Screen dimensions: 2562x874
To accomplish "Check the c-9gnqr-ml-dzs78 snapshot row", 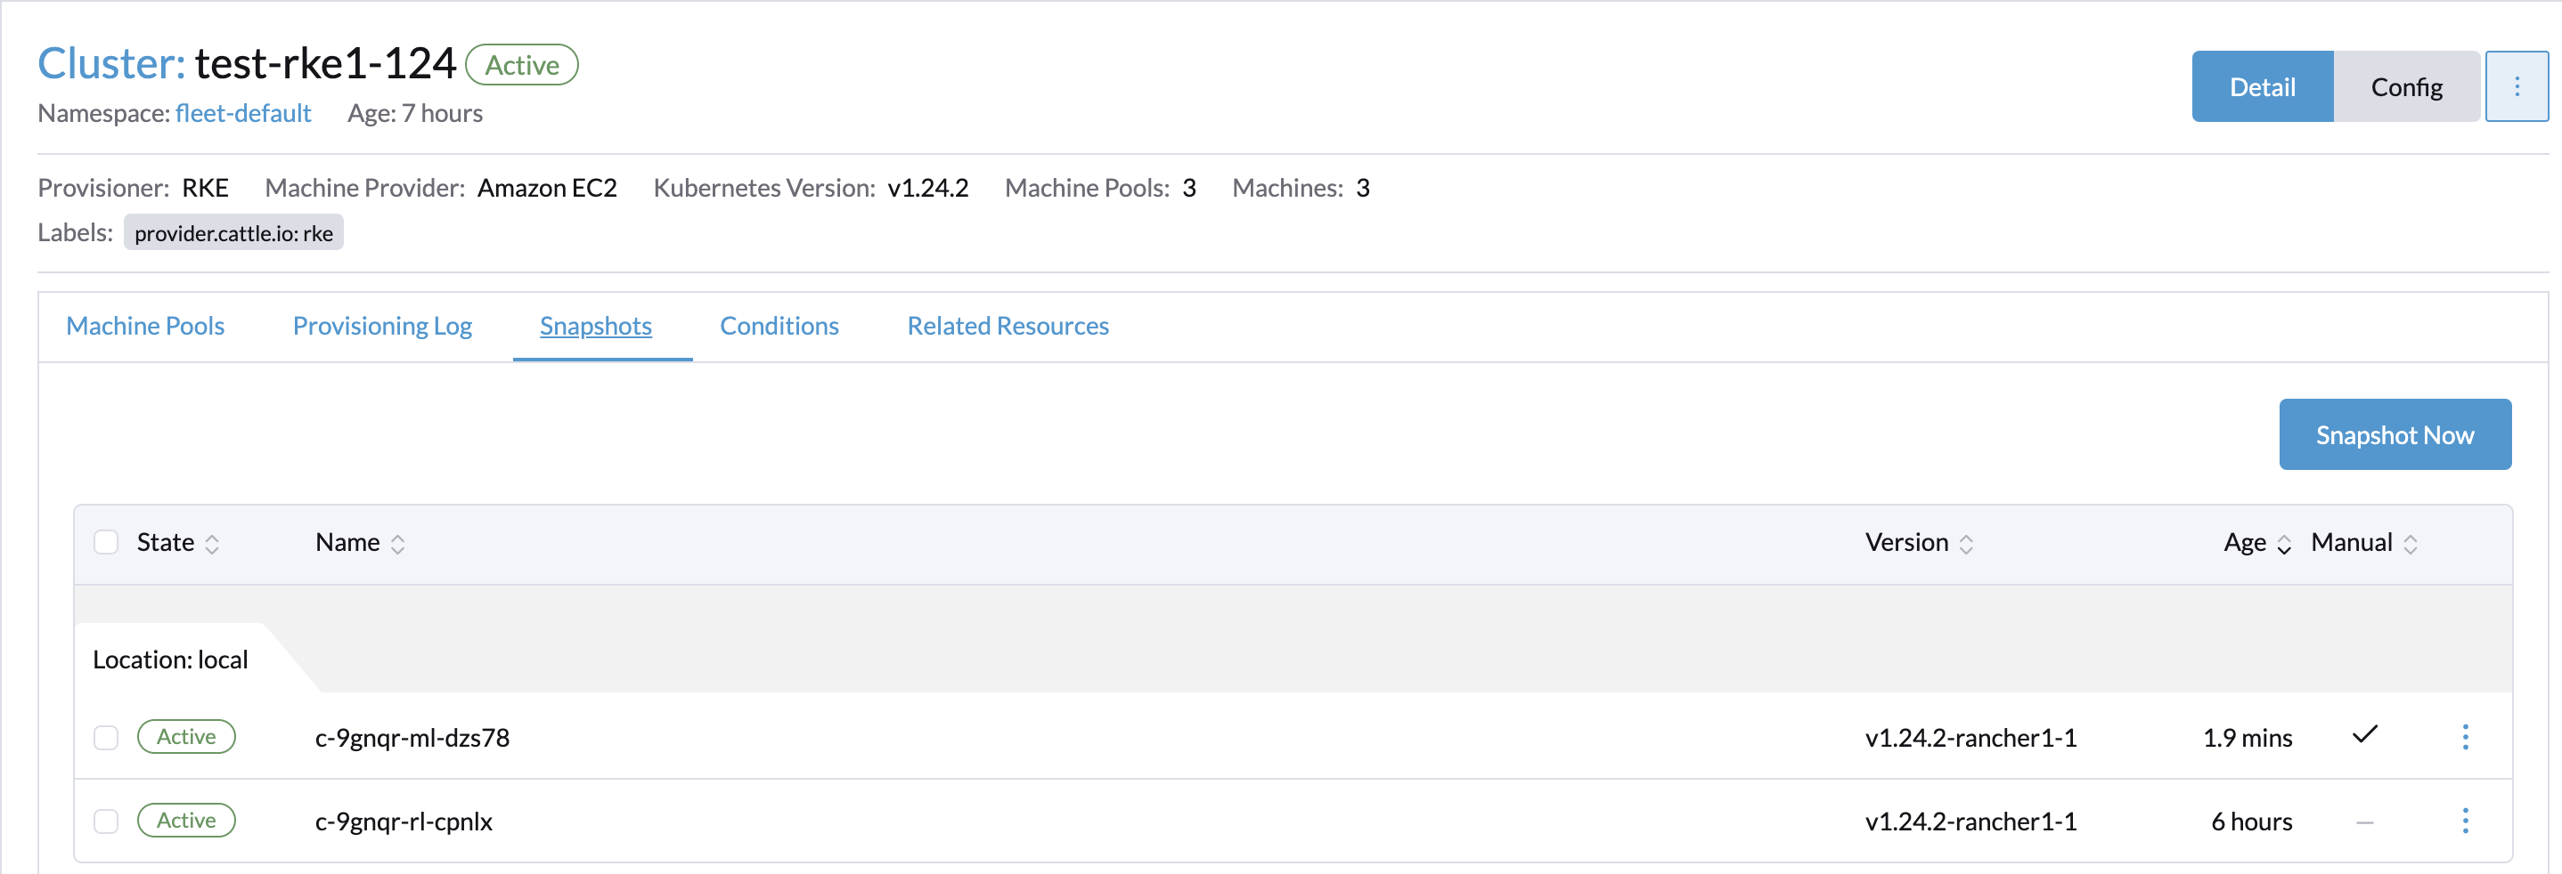I will 106,737.
